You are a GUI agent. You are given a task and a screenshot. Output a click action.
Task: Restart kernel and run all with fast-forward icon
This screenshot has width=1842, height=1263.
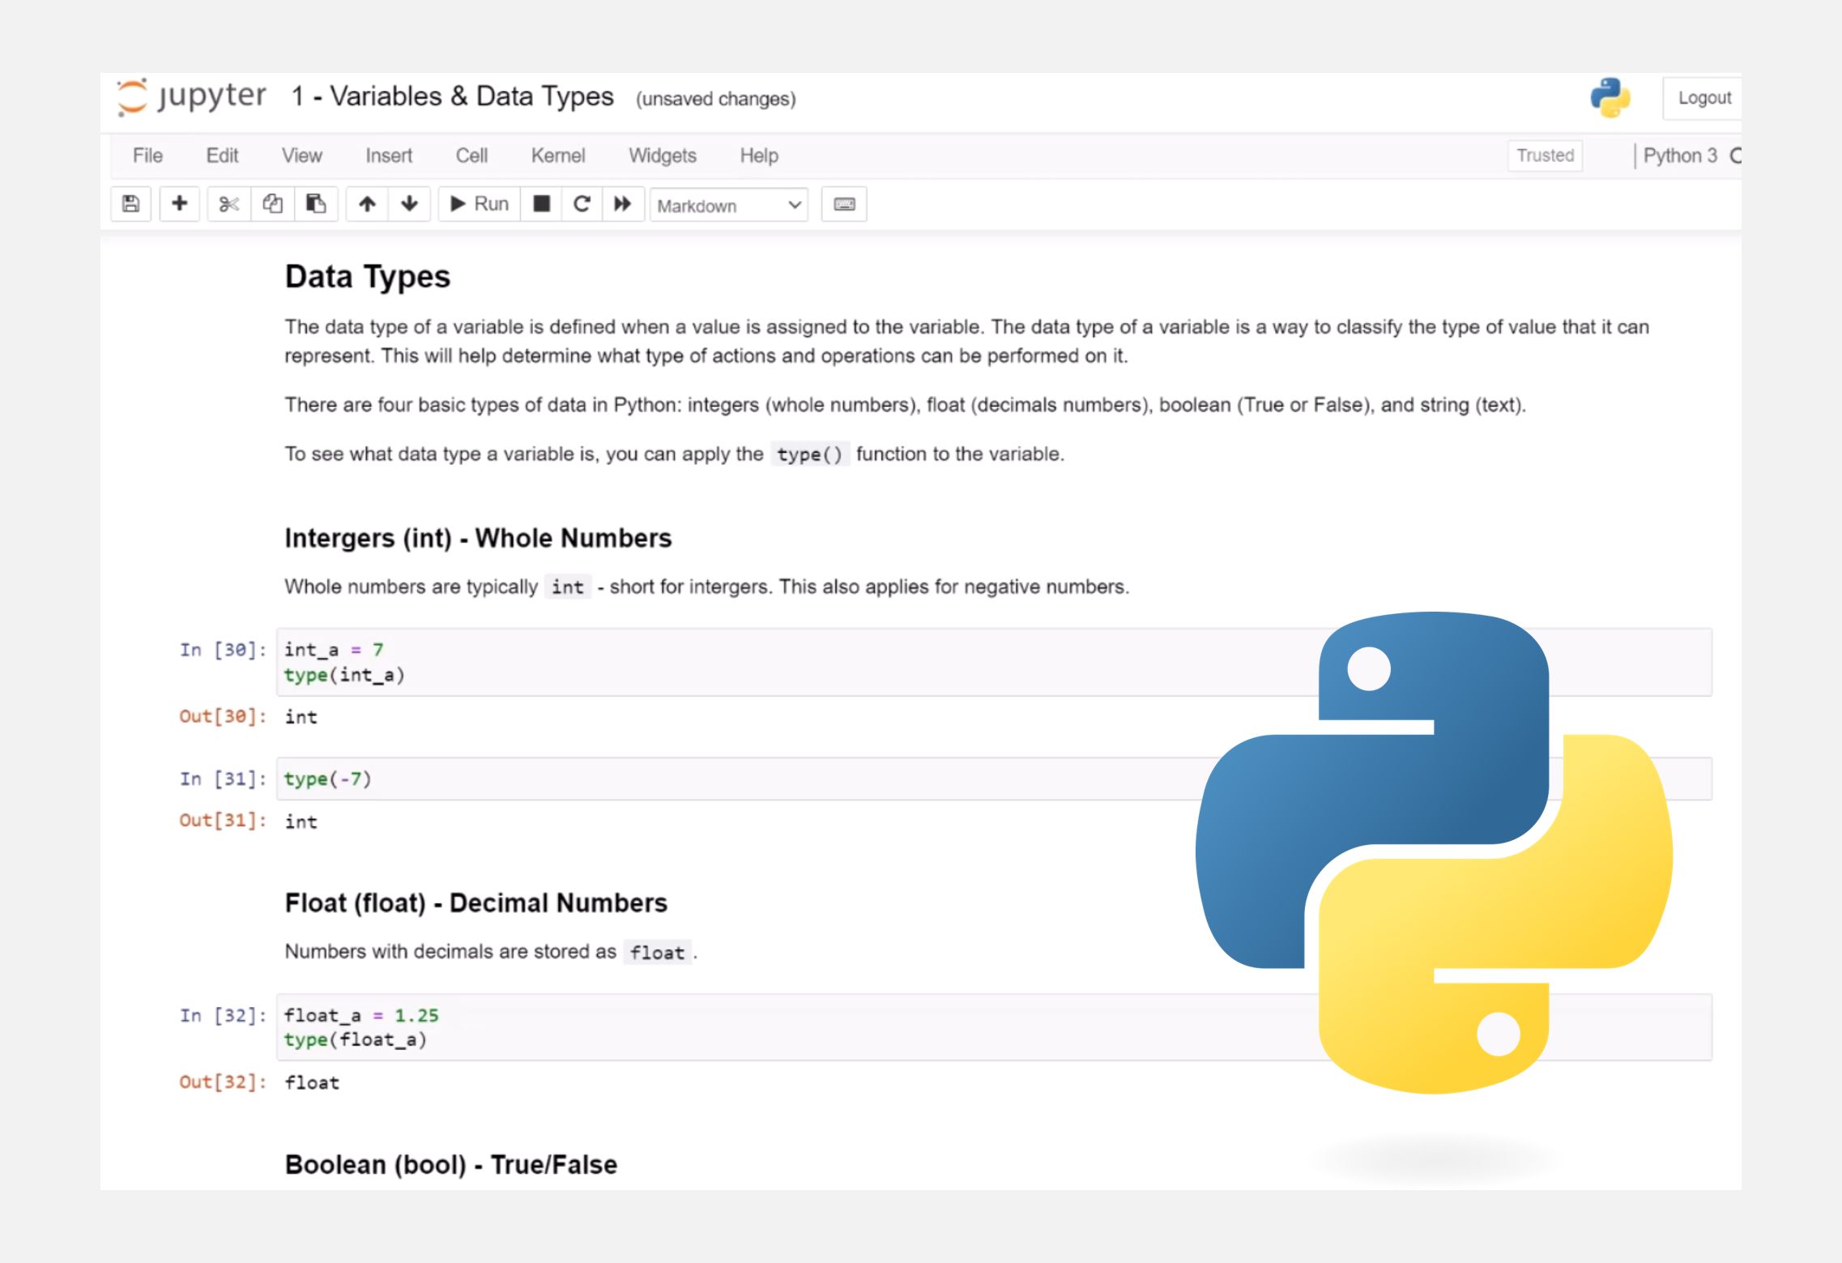pyautogui.click(x=623, y=204)
